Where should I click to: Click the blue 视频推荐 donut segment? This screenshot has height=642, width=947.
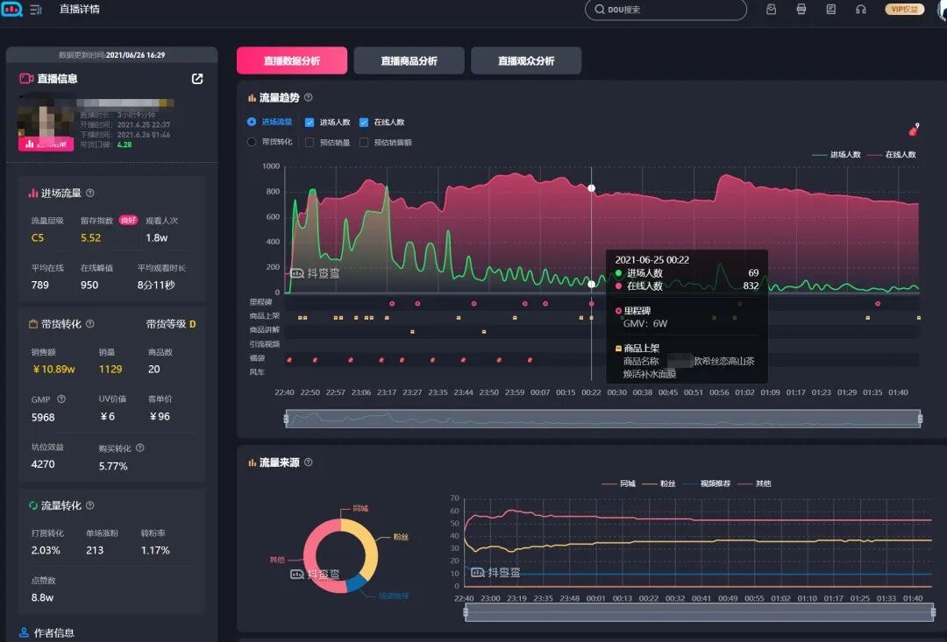[x=356, y=582]
